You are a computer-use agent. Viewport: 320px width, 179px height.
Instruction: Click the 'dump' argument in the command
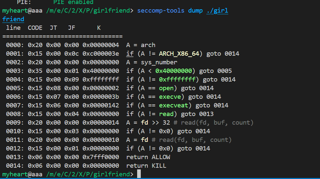click(x=195, y=11)
